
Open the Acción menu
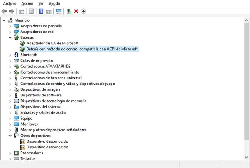point(27,3)
